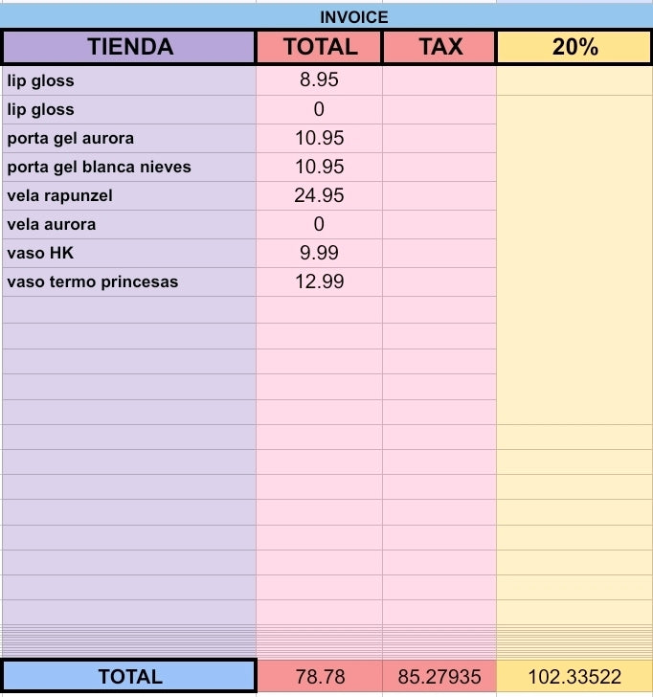Select the TOTAL column header cell
The height and width of the screenshot is (697, 653).
319,47
